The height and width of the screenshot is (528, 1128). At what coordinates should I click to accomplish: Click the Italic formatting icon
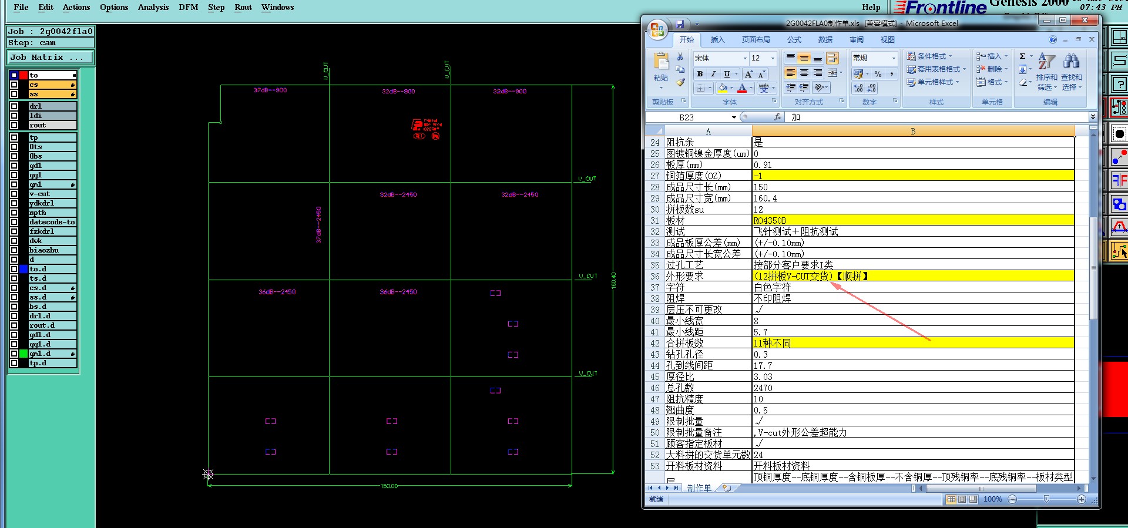point(713,74)
